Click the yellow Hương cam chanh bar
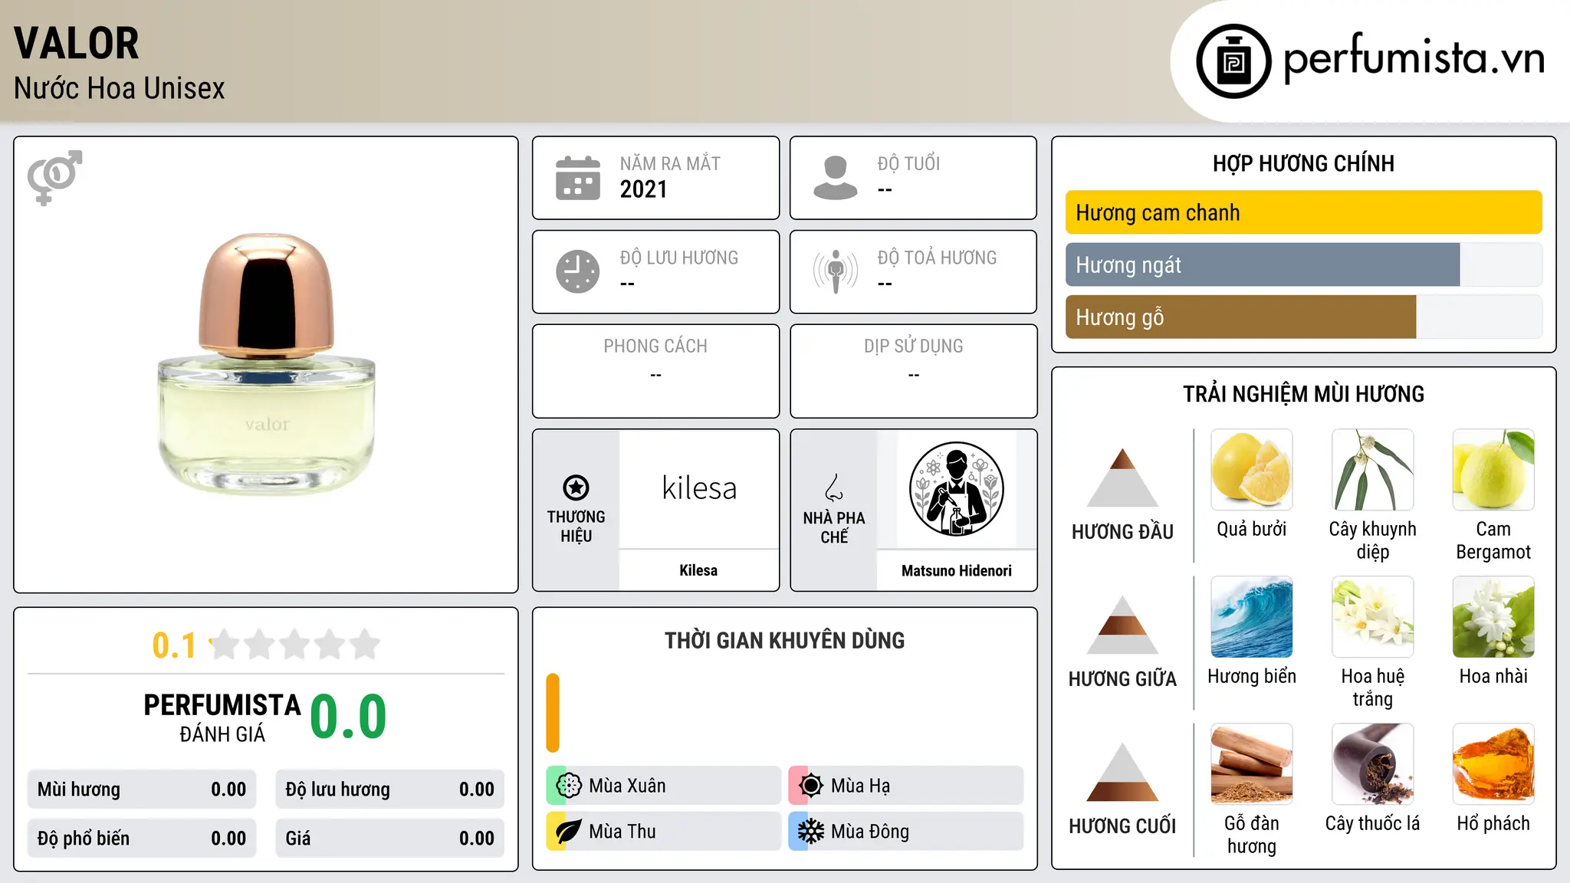The height and width of the screenshot is (883, 1570). click(x=1303, y=212)
